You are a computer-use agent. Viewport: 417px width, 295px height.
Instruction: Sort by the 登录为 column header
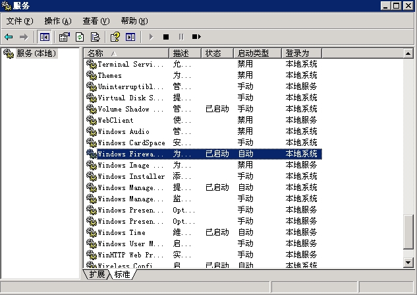click(302, 53)
